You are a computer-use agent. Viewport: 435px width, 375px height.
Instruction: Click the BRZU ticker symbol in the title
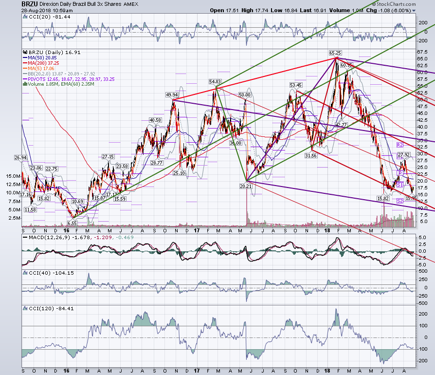[30, 4]
